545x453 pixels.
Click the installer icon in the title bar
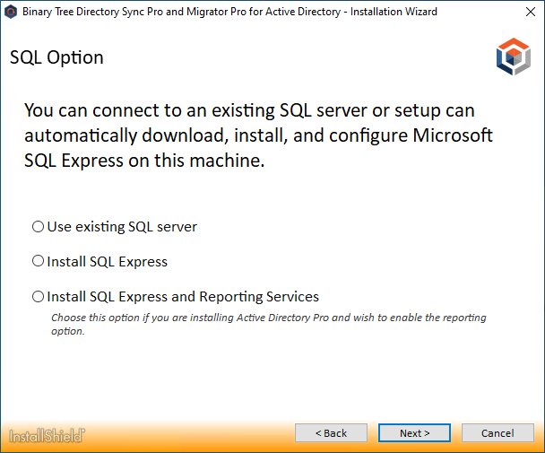11,12
